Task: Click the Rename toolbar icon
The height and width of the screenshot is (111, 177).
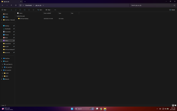Action: 25,10
